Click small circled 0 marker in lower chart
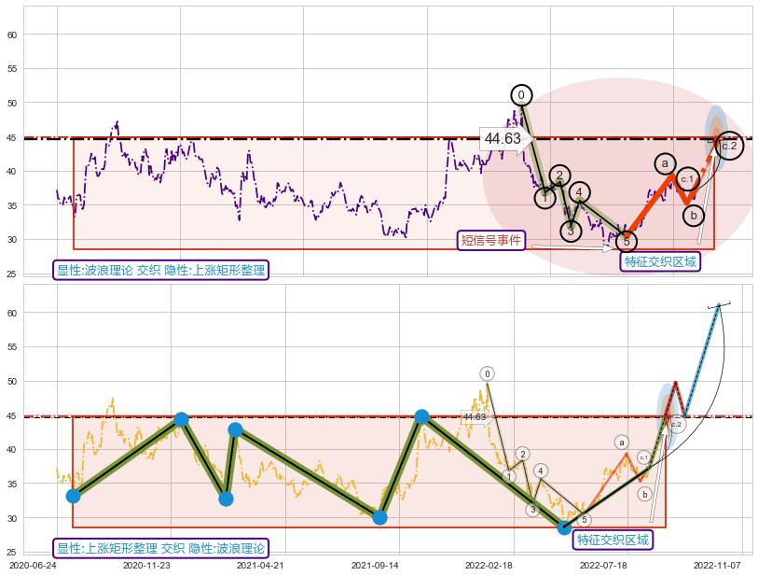This screenshot has height=576, width=758. pyautogui.click(x=487, y=374)
